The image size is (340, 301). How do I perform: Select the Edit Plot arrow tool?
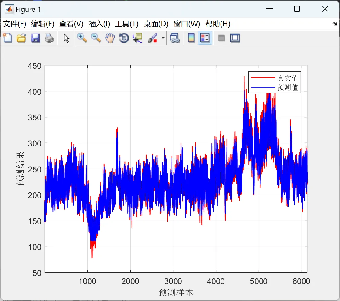(66, 38)
